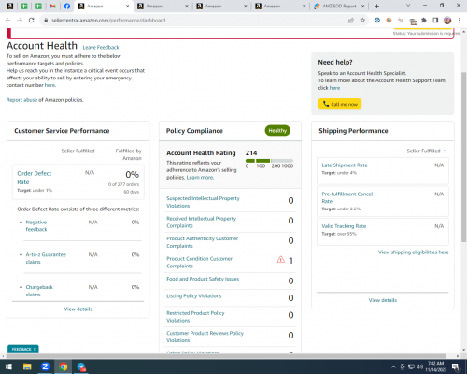467x374 pixels.
Task: Dismiss the Feedback tag with its X
Action: pos(35,349)
